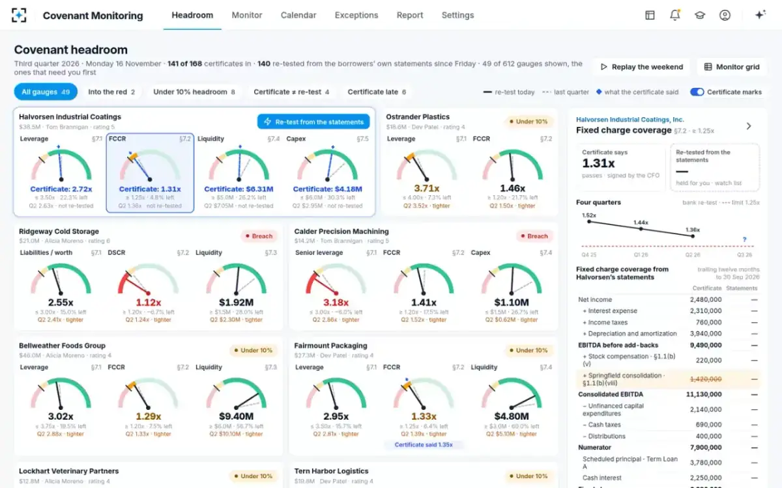Open the layout panel icon in header
This screenshot has height=488, width=782.
pyautogui.click(x=650, y=15)
